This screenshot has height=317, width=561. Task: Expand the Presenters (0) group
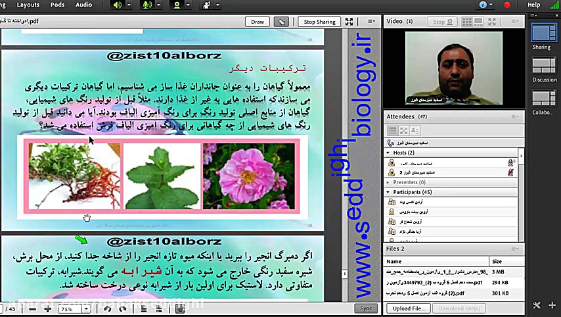click(388, 182)
